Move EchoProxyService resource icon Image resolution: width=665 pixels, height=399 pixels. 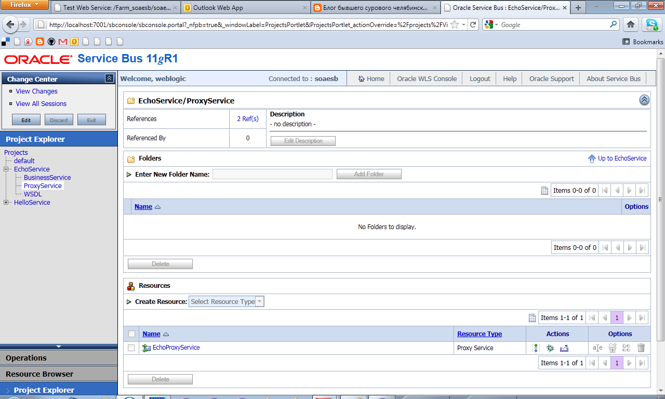point(613,348)
